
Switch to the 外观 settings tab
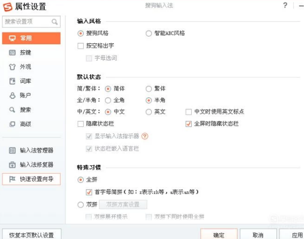tap(31, 67)
